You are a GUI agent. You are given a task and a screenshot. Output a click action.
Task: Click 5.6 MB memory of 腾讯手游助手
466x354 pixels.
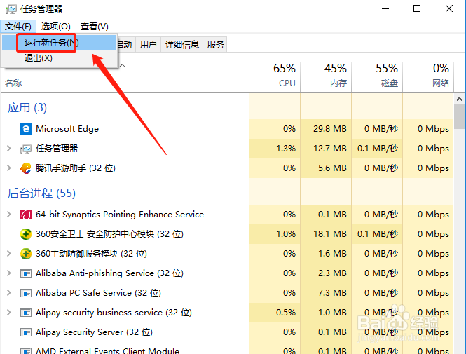point(333,168)
